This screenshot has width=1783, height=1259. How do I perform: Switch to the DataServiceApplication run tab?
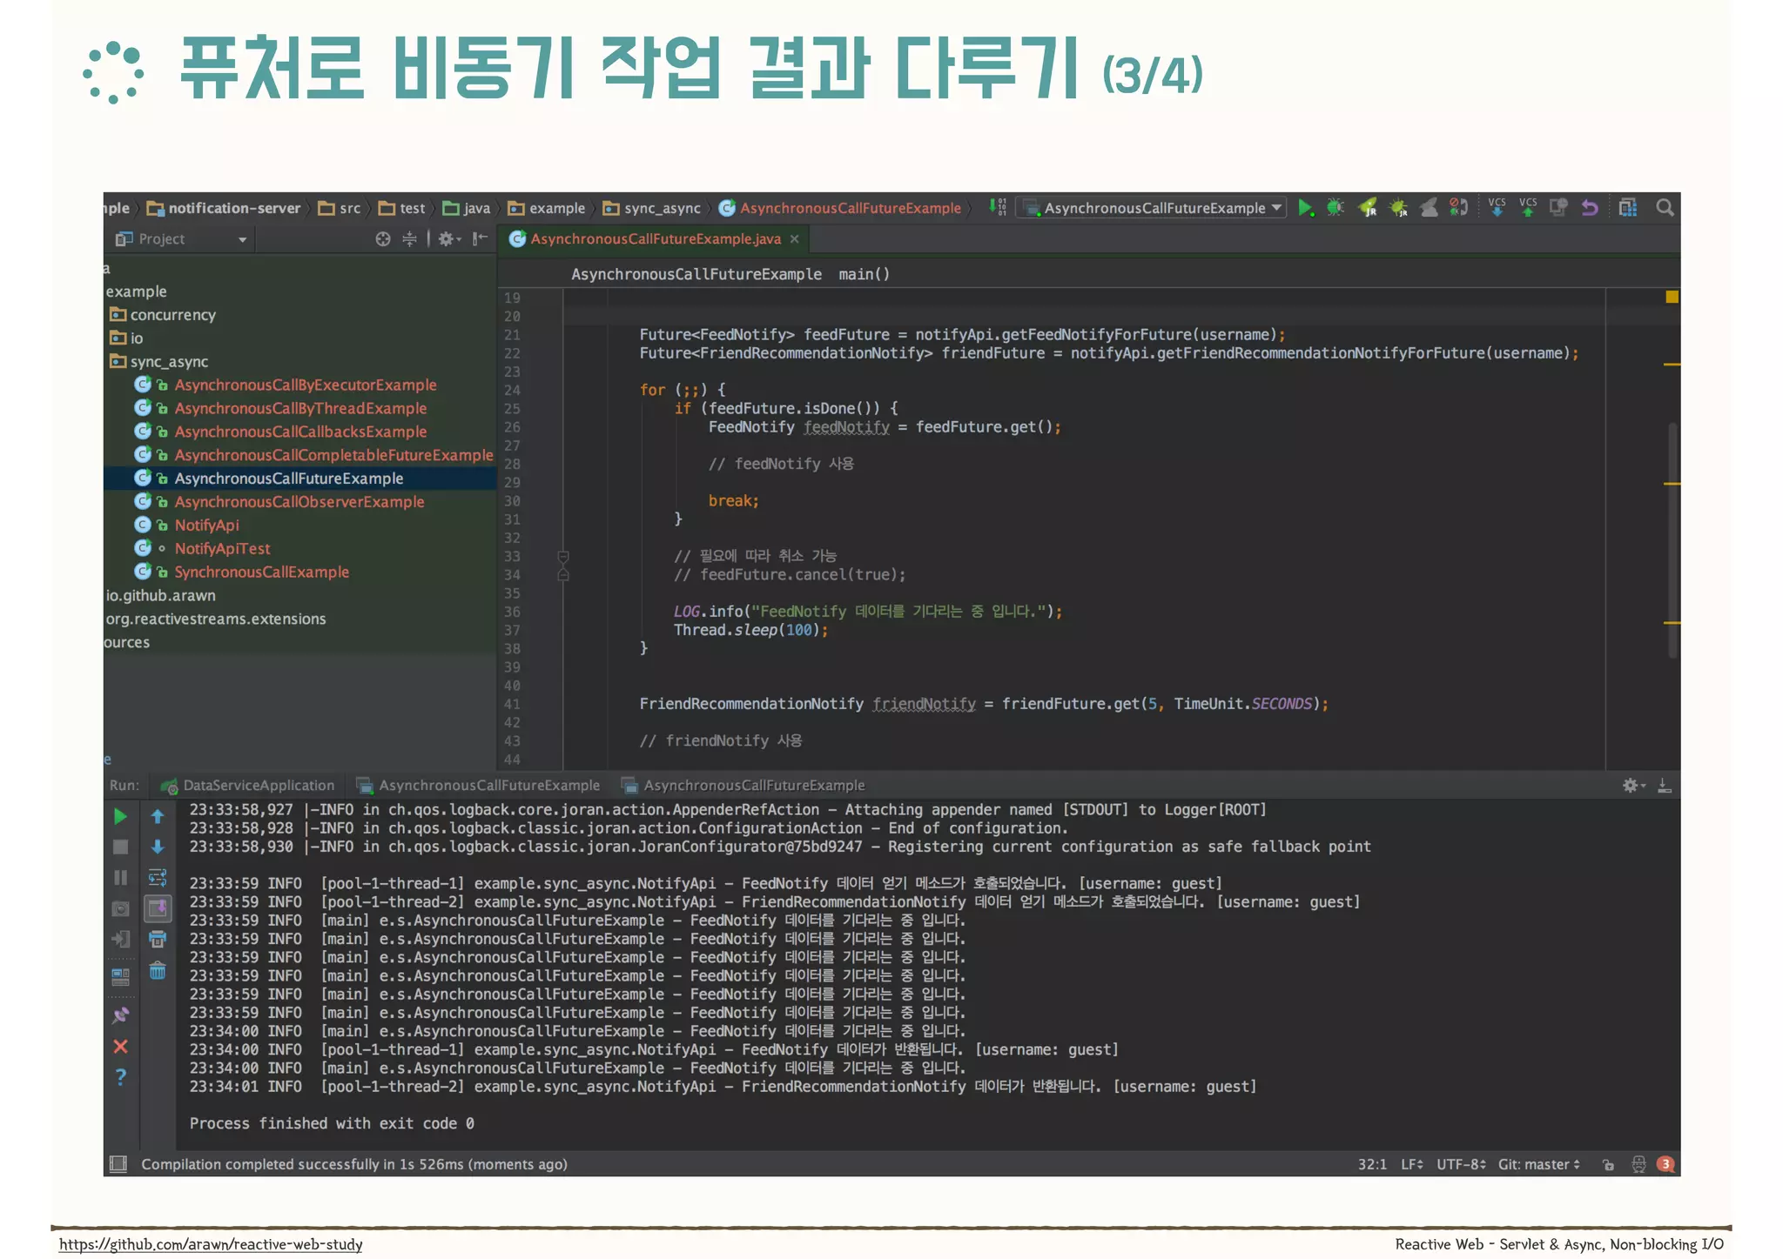258,786
